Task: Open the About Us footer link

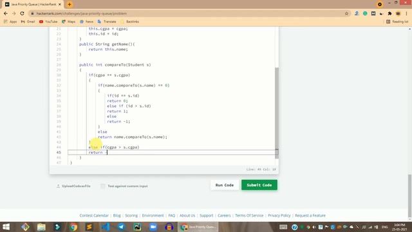Action: point(187,215)
